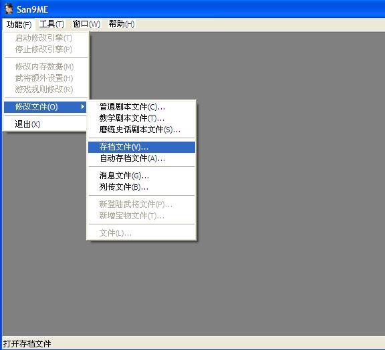Choose 存档文件(V)... highlighted entry
This screenshot has height=350, width=385.
[142, 147]
